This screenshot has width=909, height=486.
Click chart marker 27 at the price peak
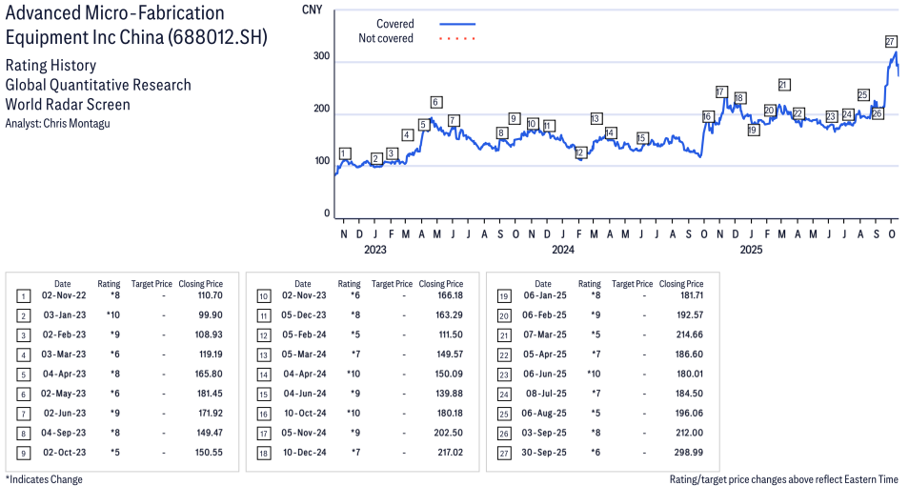[891, 41]
